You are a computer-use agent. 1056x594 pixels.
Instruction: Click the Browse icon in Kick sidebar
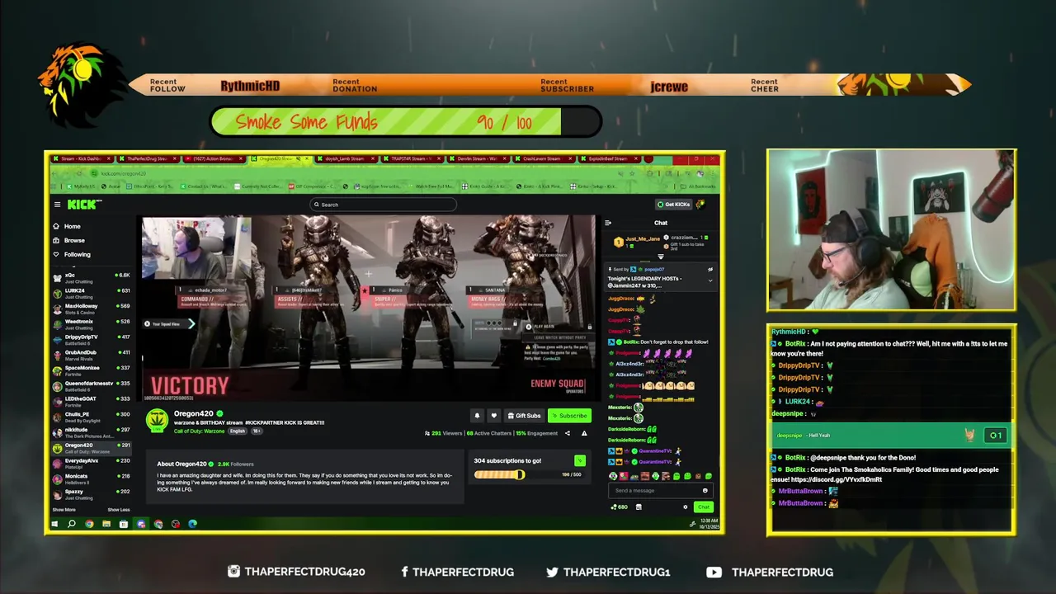tap(56, 240)
